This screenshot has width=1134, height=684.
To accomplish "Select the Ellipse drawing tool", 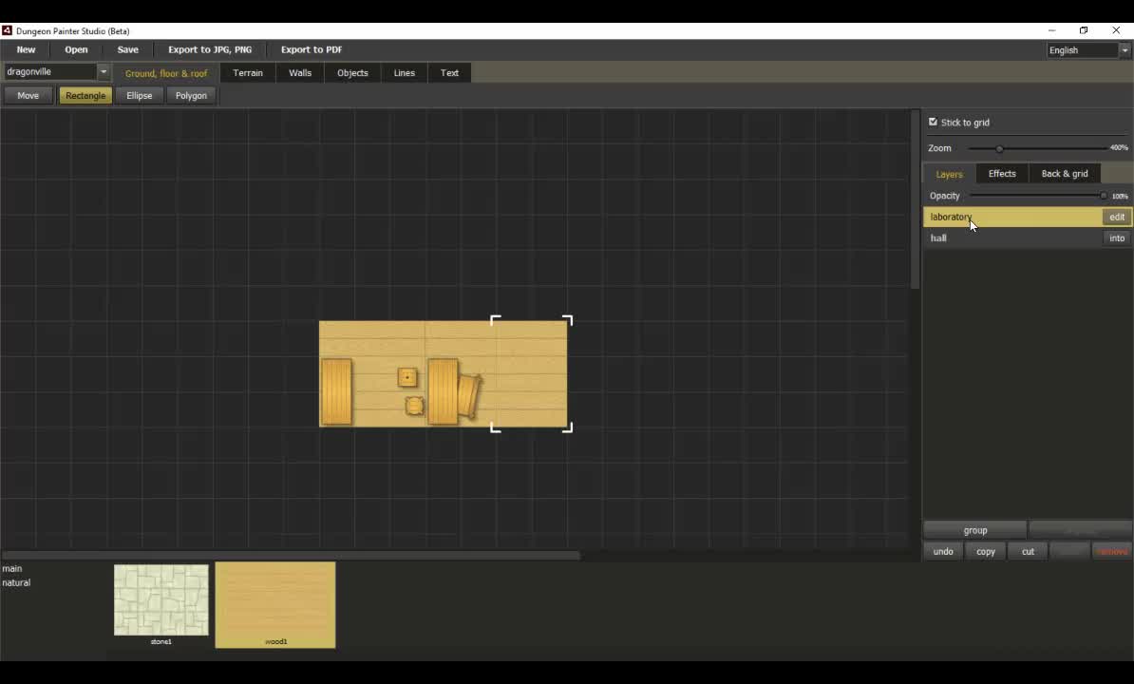I will point(140,96).
